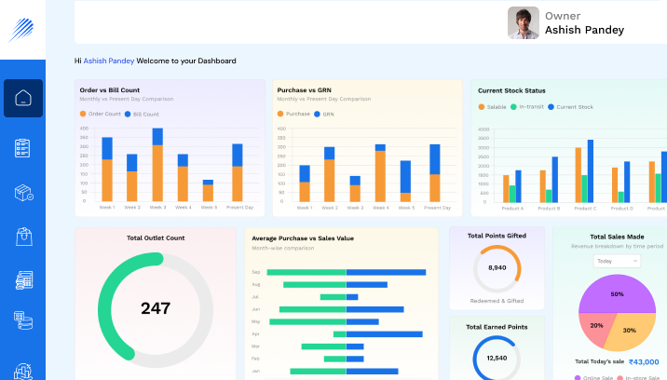Click the purple 50% pie slice

[618, 292]
